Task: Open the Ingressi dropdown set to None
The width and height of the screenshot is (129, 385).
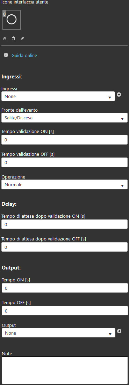Action: [x=58, y=97]
